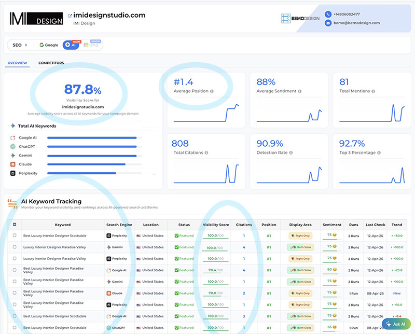
Task: Click the Google AI keyword progress bar
Action: [x=94, y=138]
